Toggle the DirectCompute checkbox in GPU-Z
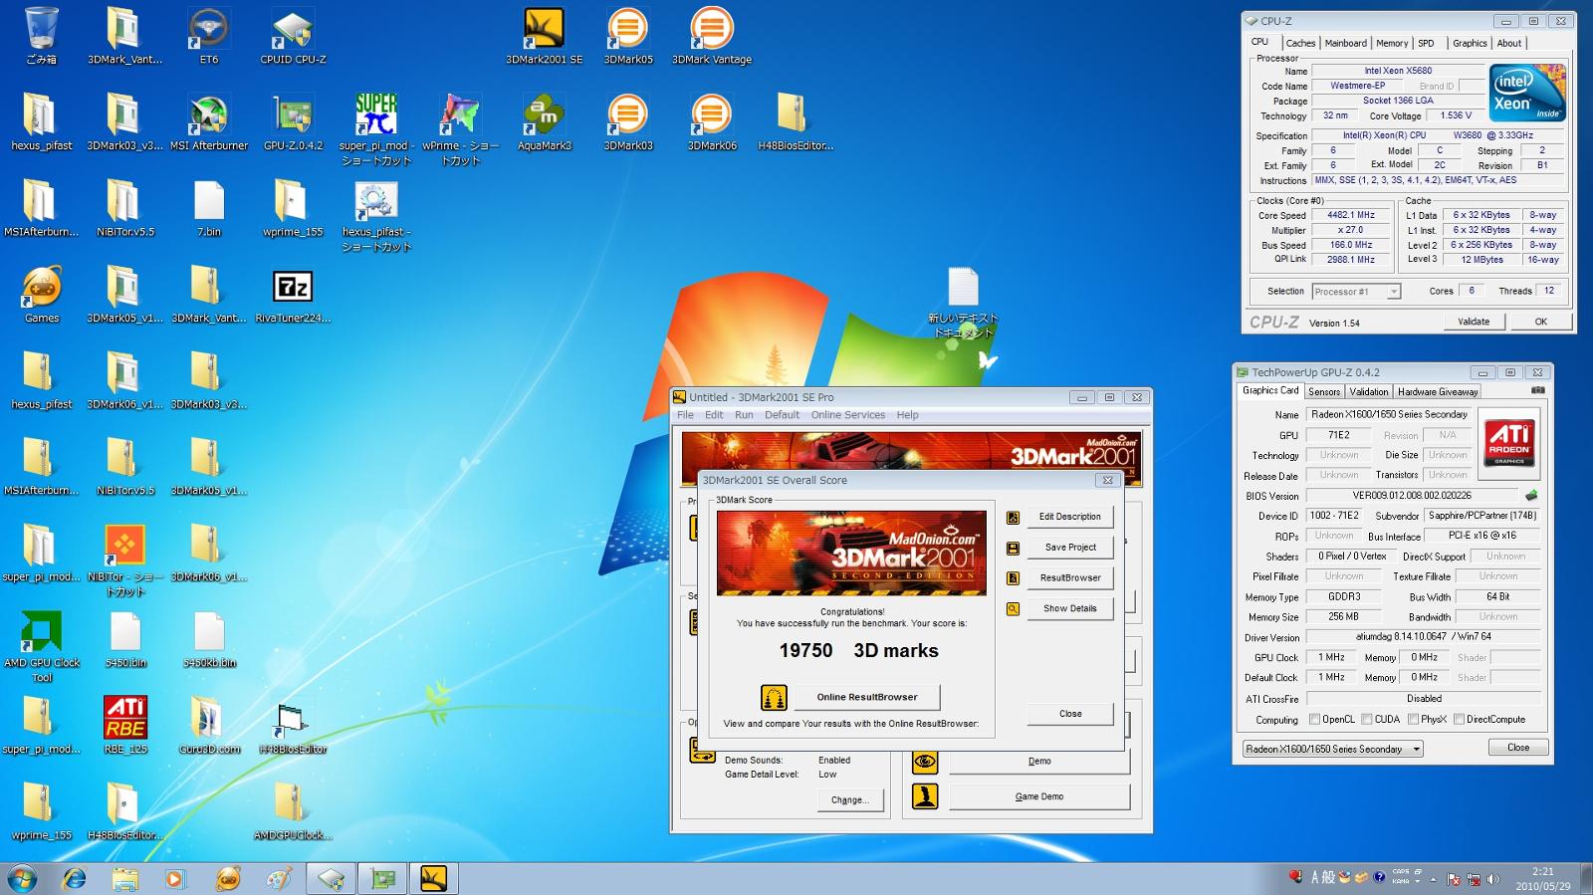1593x895 pixels. (x=1459, y=719)
